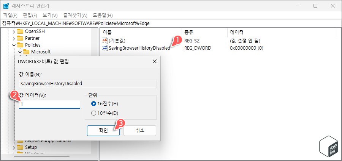Expand the Setup tree node
Image resolution: width=342 pixels, height=161 pixels.
click(x=14, y=147)
